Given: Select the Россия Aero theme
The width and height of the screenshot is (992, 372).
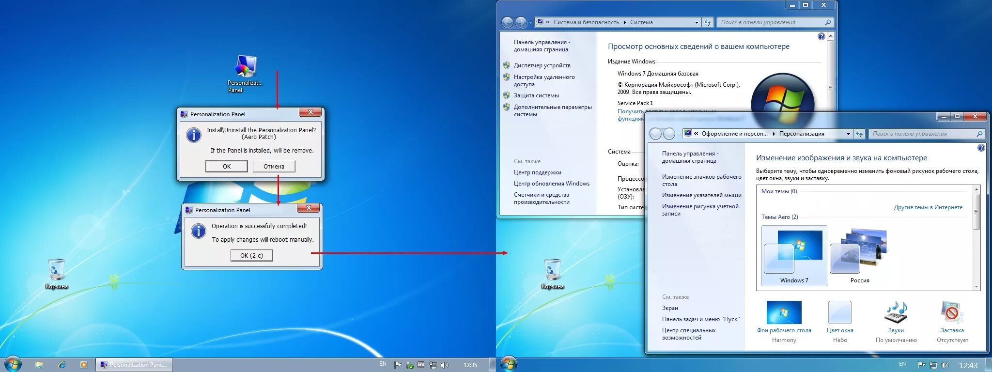Looking at the screenshot, I should [860, 256].
